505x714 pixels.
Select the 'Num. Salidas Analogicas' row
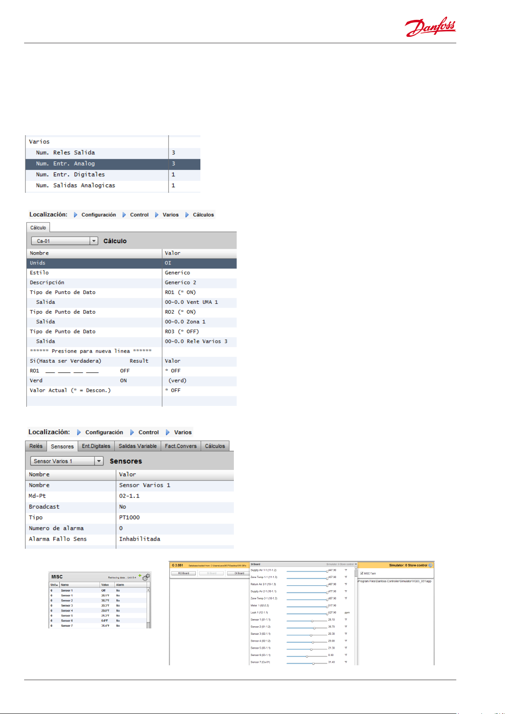point(113,186)
